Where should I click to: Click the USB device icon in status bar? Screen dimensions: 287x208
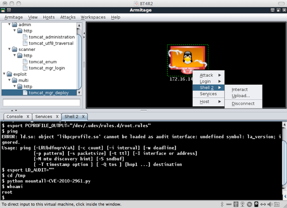click(236, 204)
